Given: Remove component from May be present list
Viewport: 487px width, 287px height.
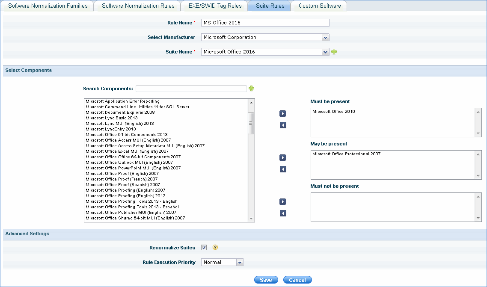Looking at the screenshot, I should point(282,169).
